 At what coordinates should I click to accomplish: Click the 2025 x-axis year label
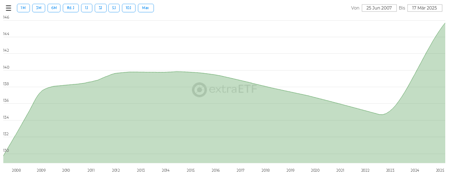point(440,170)
